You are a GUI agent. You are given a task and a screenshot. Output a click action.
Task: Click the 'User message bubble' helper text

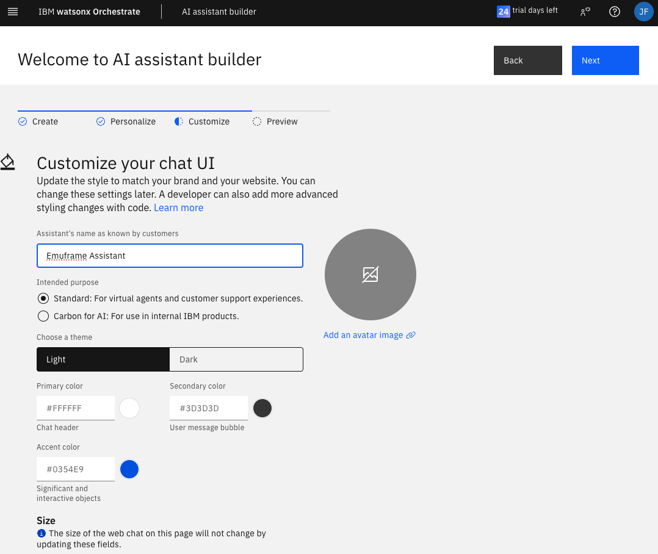[207, 427]
